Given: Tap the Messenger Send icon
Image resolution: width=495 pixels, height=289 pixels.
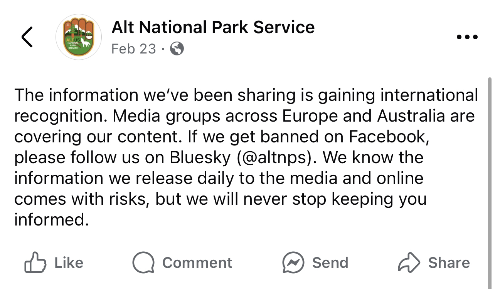Looking at the screenshot, I should click(293, 262).
